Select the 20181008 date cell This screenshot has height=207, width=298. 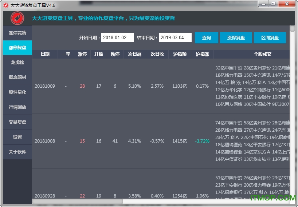coord(45,141)
